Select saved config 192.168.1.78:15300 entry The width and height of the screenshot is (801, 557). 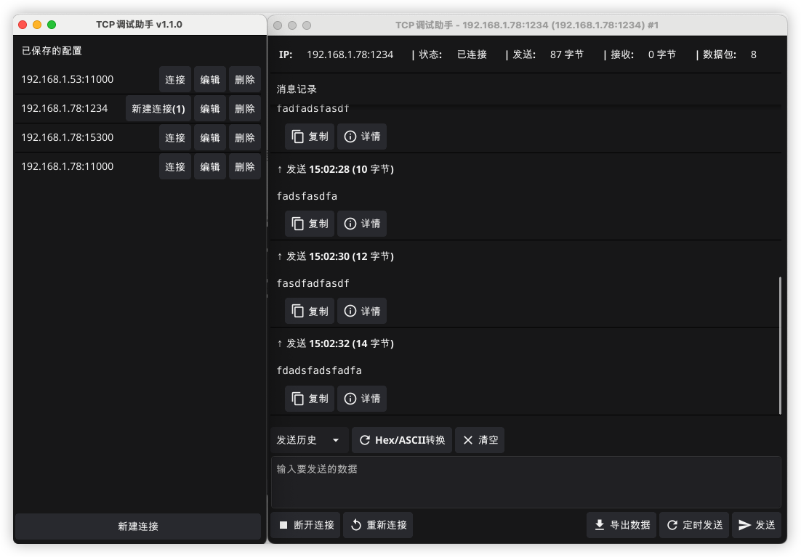click(68, 138)
